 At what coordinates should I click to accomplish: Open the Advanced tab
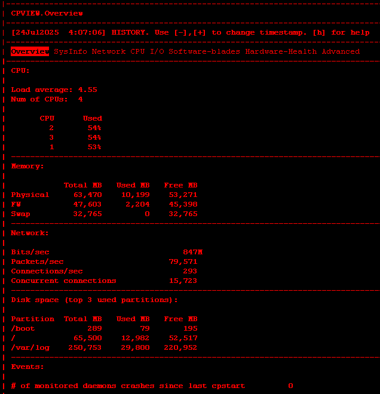click(341, 51)
